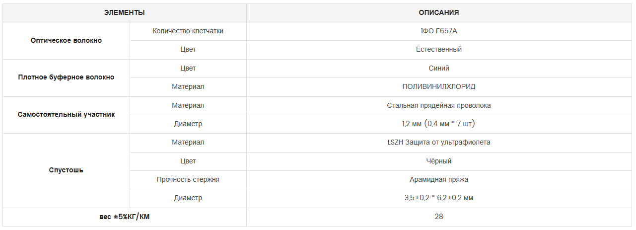Select the вес ±5%КГ/КМ row label
The height and width of the screenshot is (230, 636).
(125, 217)
